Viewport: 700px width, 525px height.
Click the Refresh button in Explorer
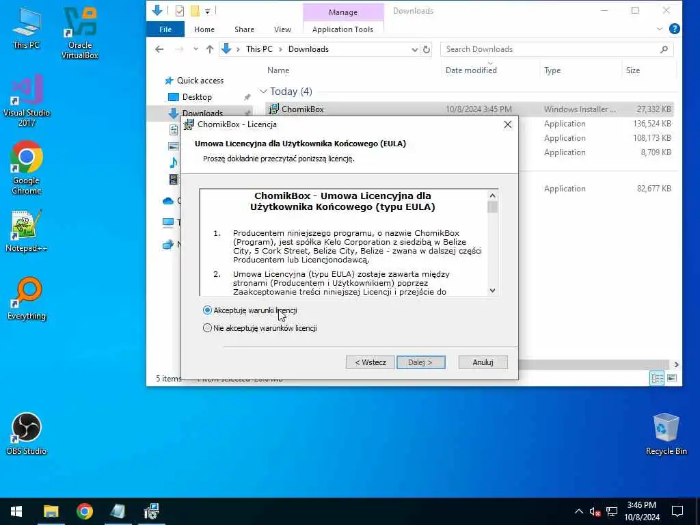(x=427, y=49)
